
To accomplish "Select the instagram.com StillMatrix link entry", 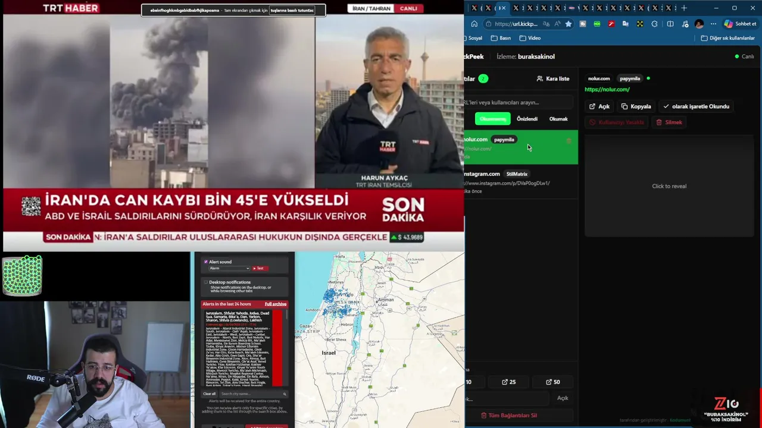I will [521, 182].
